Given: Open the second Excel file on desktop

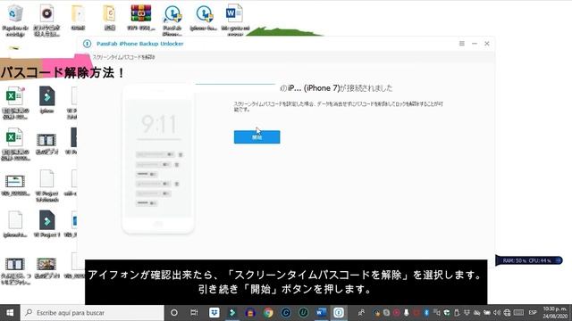Looking at the screenshot, I should 15,144.
